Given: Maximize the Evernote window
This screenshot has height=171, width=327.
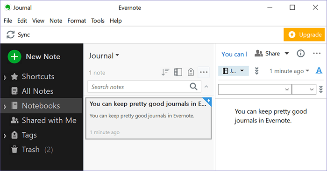Looking at the screenshot, I should [292, 7].
